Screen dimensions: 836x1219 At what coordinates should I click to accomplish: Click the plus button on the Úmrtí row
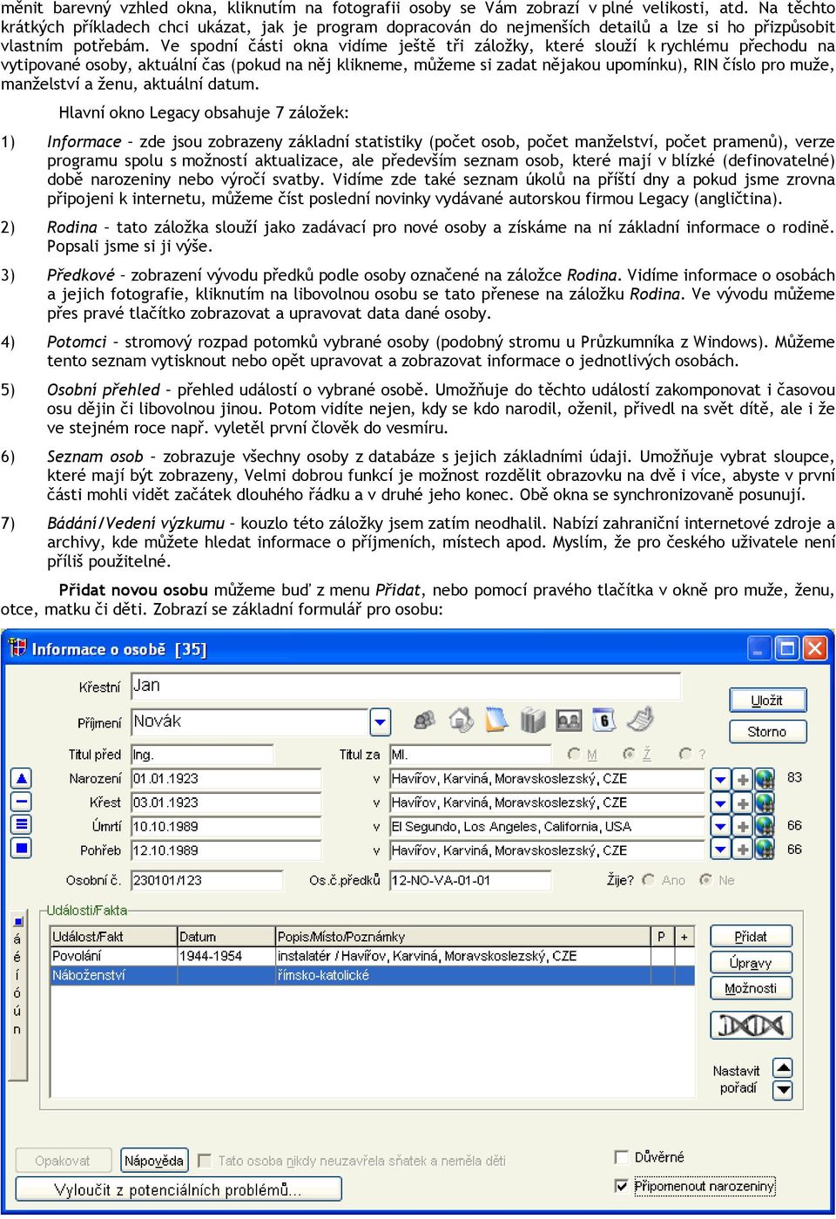[x=743, y=826]
